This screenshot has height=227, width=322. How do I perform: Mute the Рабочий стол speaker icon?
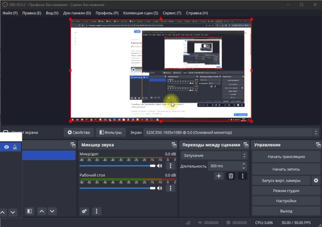click(x=159, y=188)
